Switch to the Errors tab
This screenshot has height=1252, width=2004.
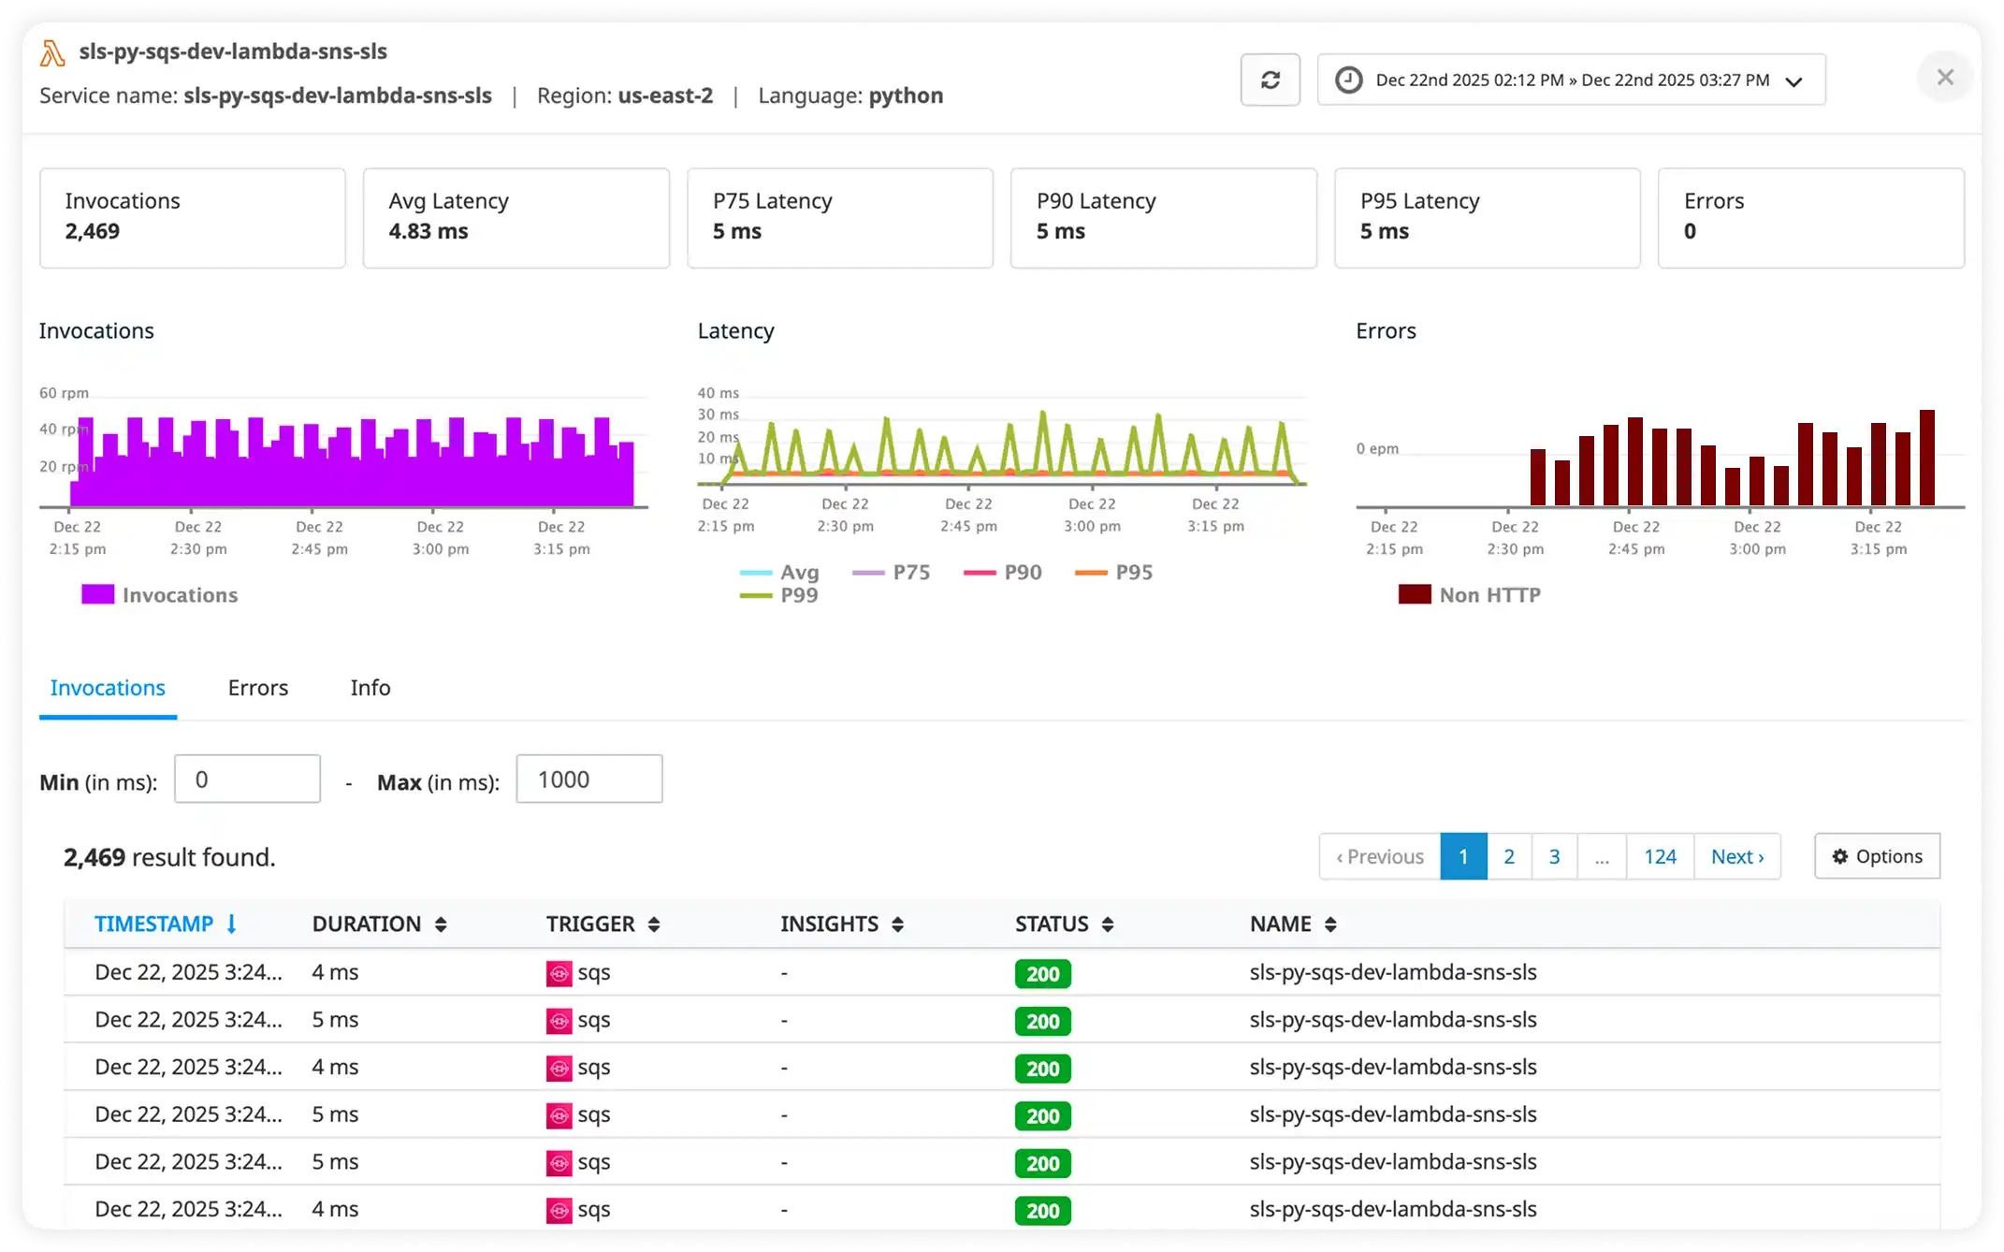pyautogui.click(x=257, y=688)
